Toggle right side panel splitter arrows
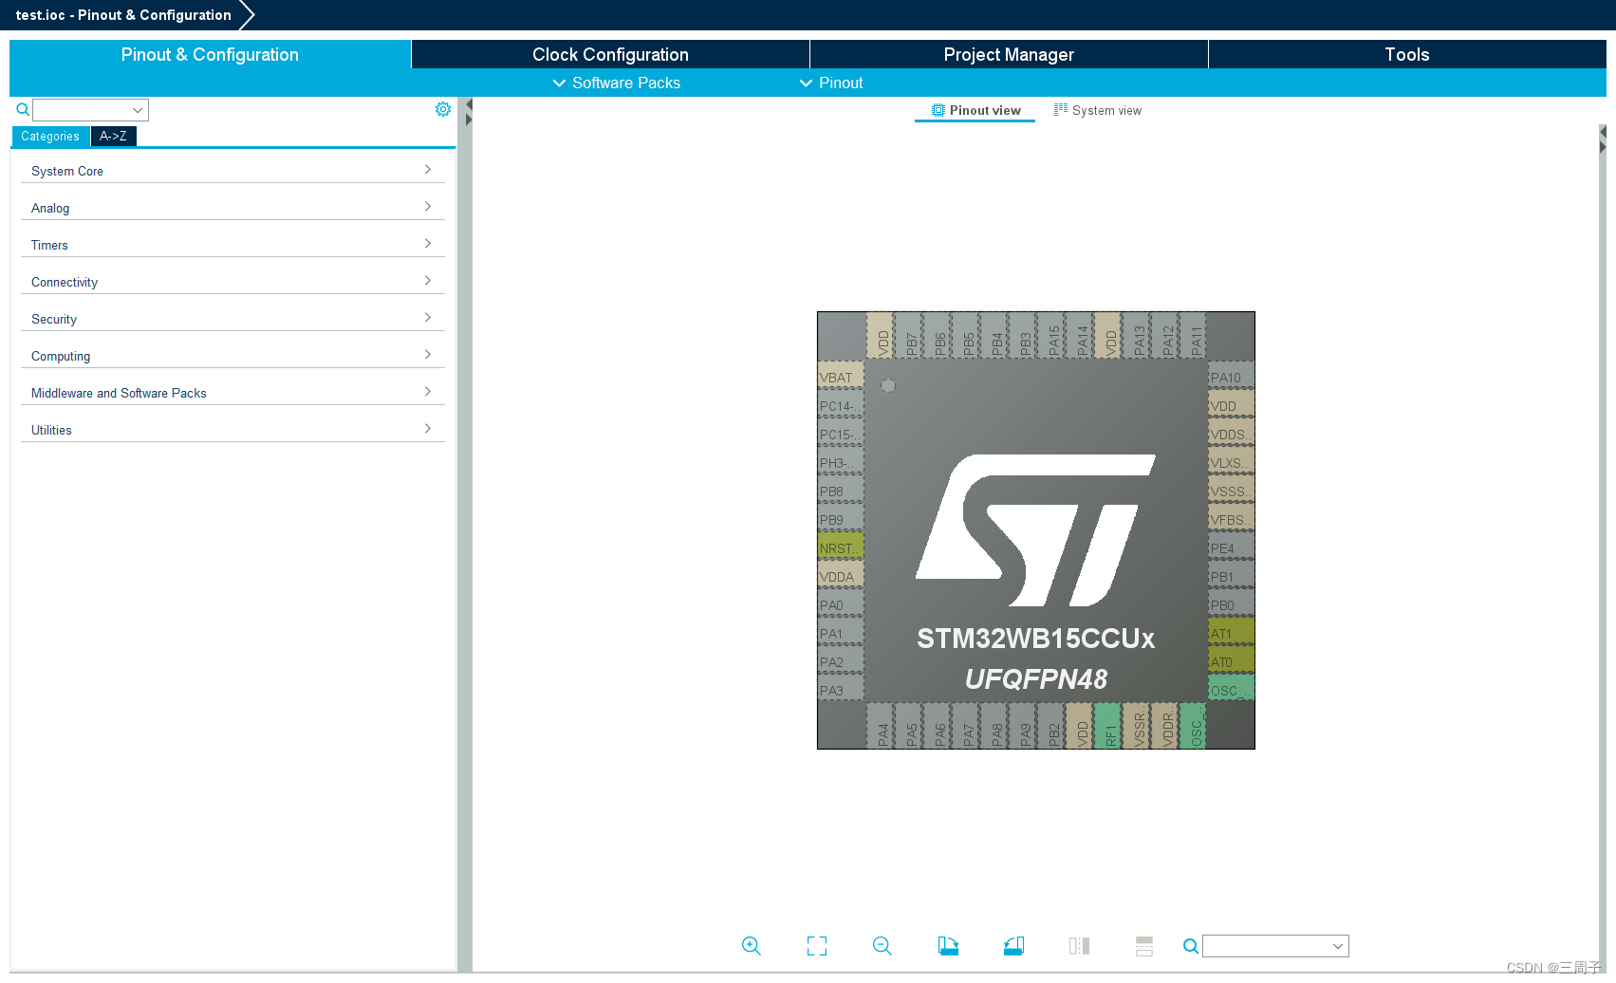Image resolution: width=1616 pixels, height=983 pixels. [1602, 139]
